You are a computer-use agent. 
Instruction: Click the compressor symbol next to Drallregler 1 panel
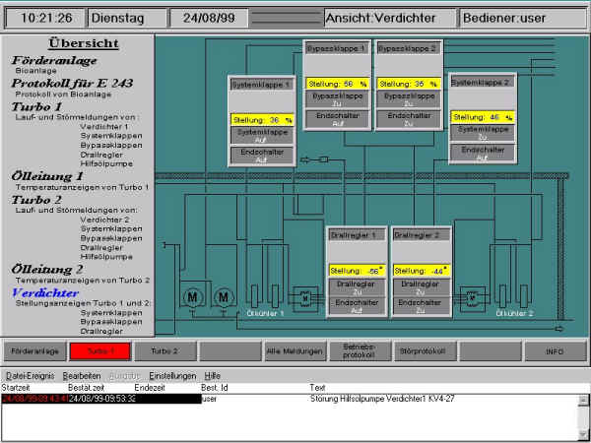coord(305,299)
